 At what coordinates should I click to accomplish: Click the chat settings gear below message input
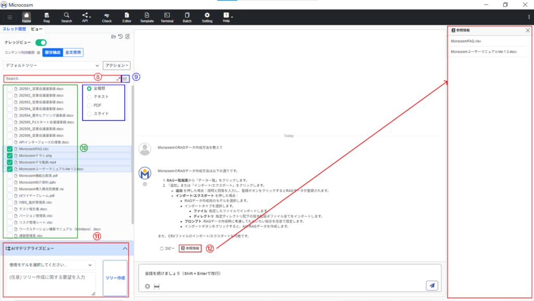tap(148, 286)
